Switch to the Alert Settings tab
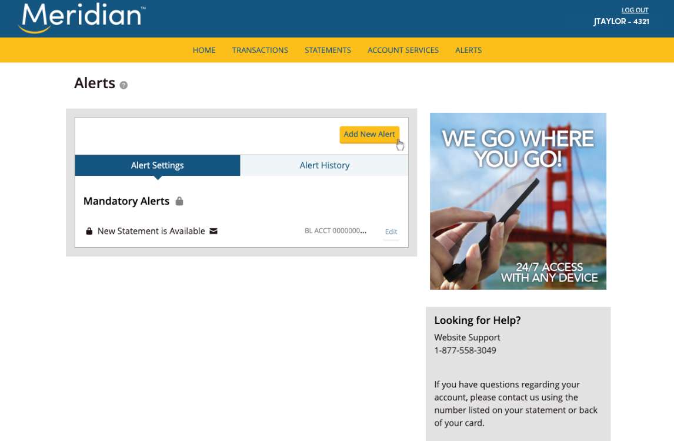Screen dimensions: 674x441 point(157,165)
